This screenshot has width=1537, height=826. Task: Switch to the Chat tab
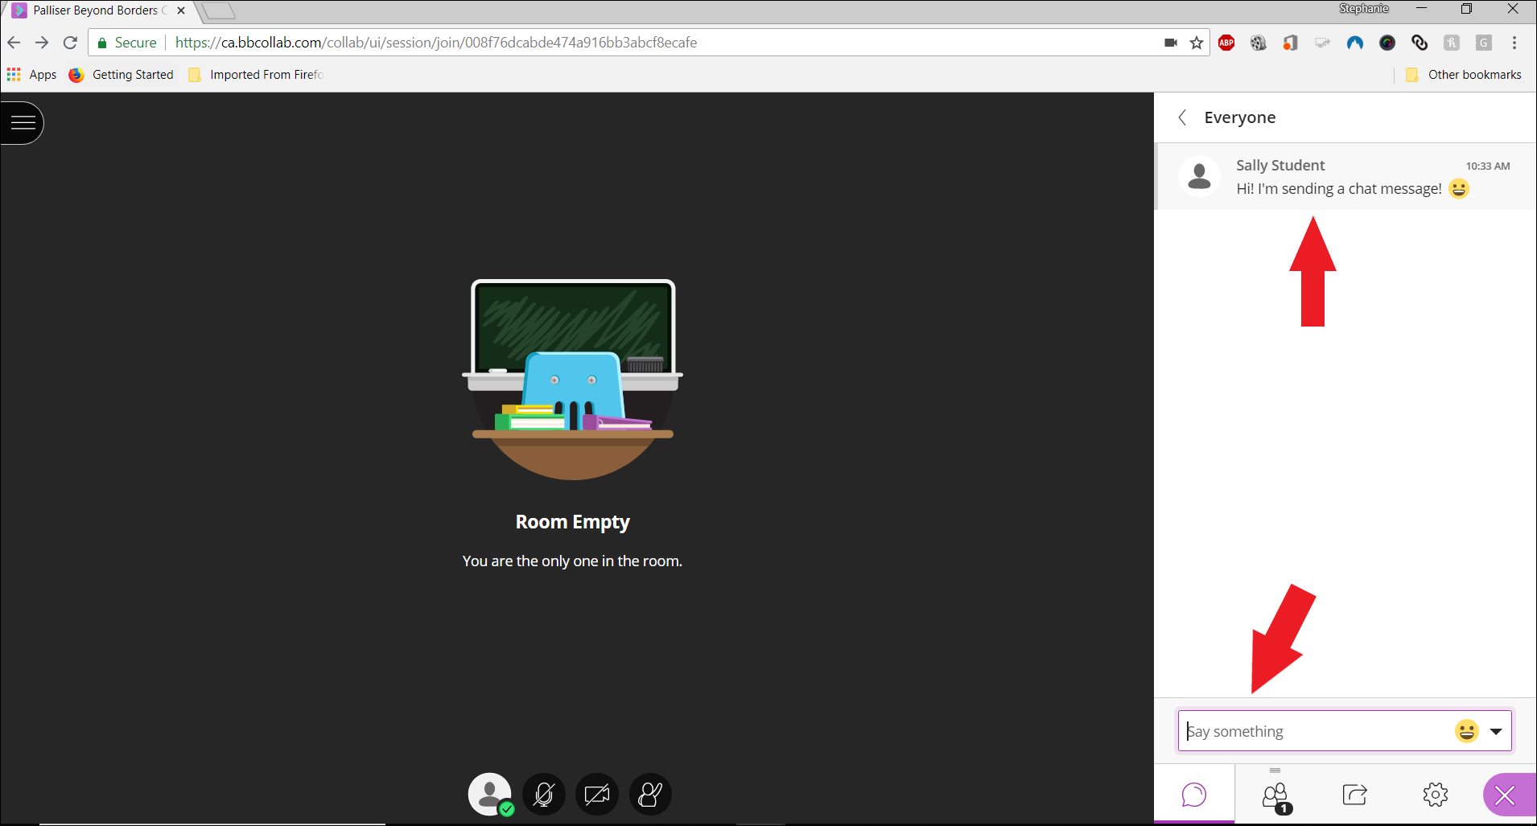[x=1194, y=795]
